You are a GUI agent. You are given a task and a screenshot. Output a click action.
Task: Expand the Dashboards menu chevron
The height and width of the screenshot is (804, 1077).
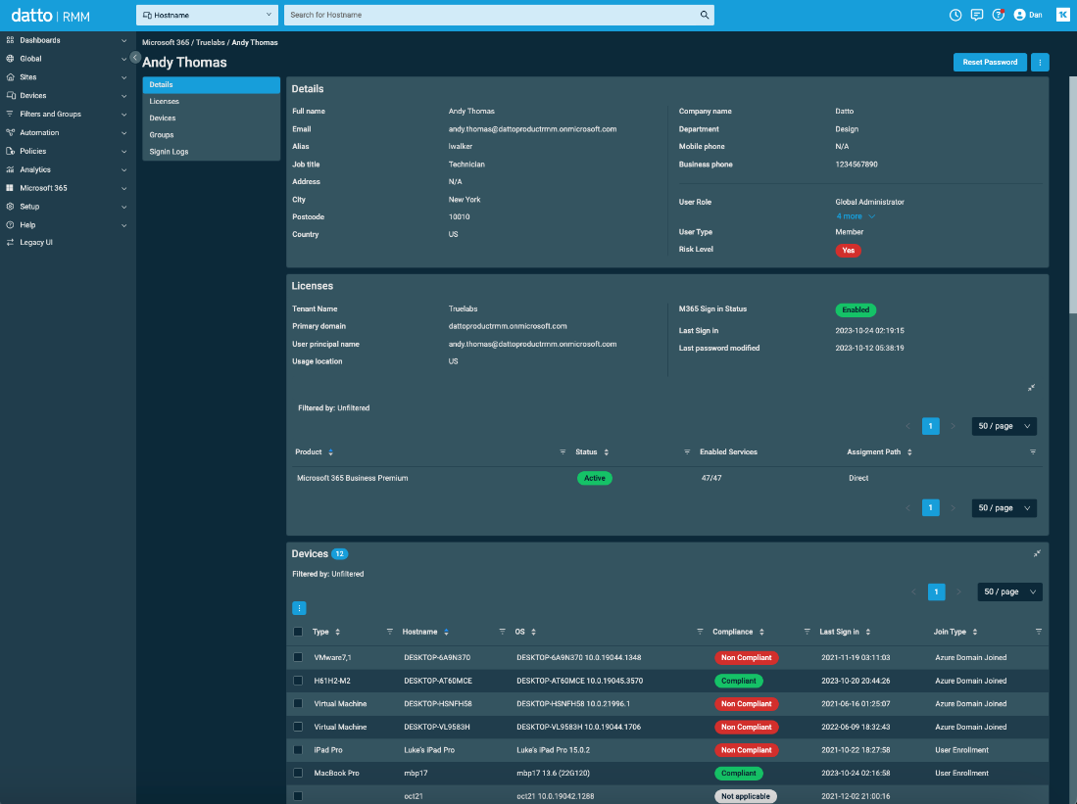tap(123, 40)
